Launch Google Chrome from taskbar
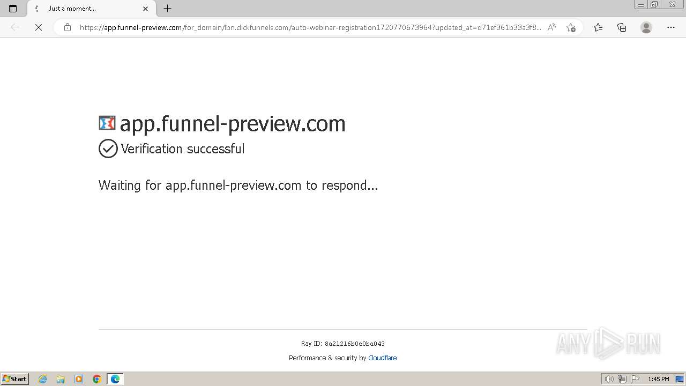The width and height of the screenshot is (686, 386). click(x=97, y=379)
